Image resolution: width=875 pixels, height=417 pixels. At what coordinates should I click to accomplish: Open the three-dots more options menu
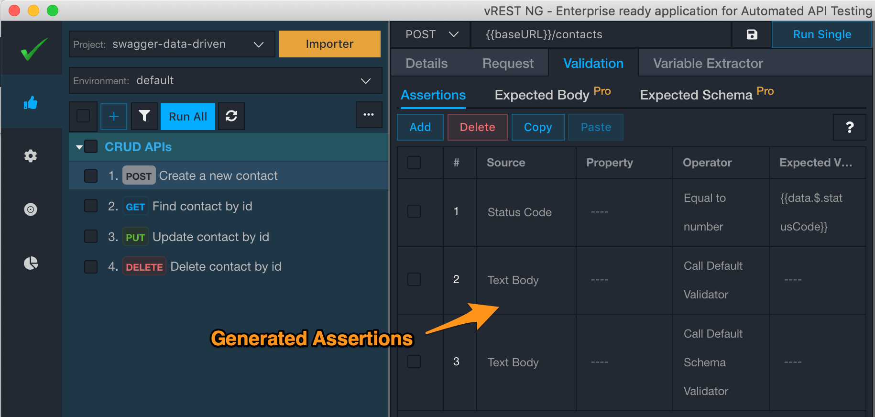pyautogui.click(x=369, y=115)
